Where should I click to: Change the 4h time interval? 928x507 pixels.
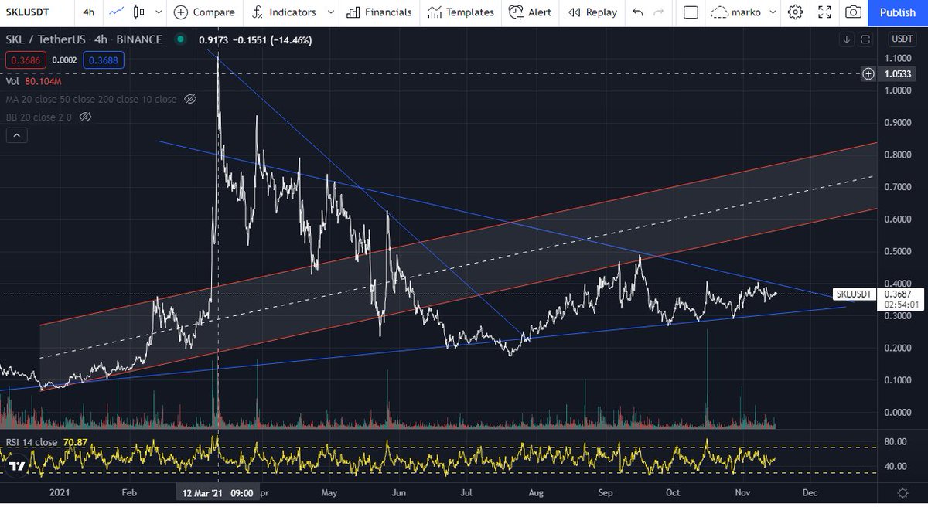point(89,12)
